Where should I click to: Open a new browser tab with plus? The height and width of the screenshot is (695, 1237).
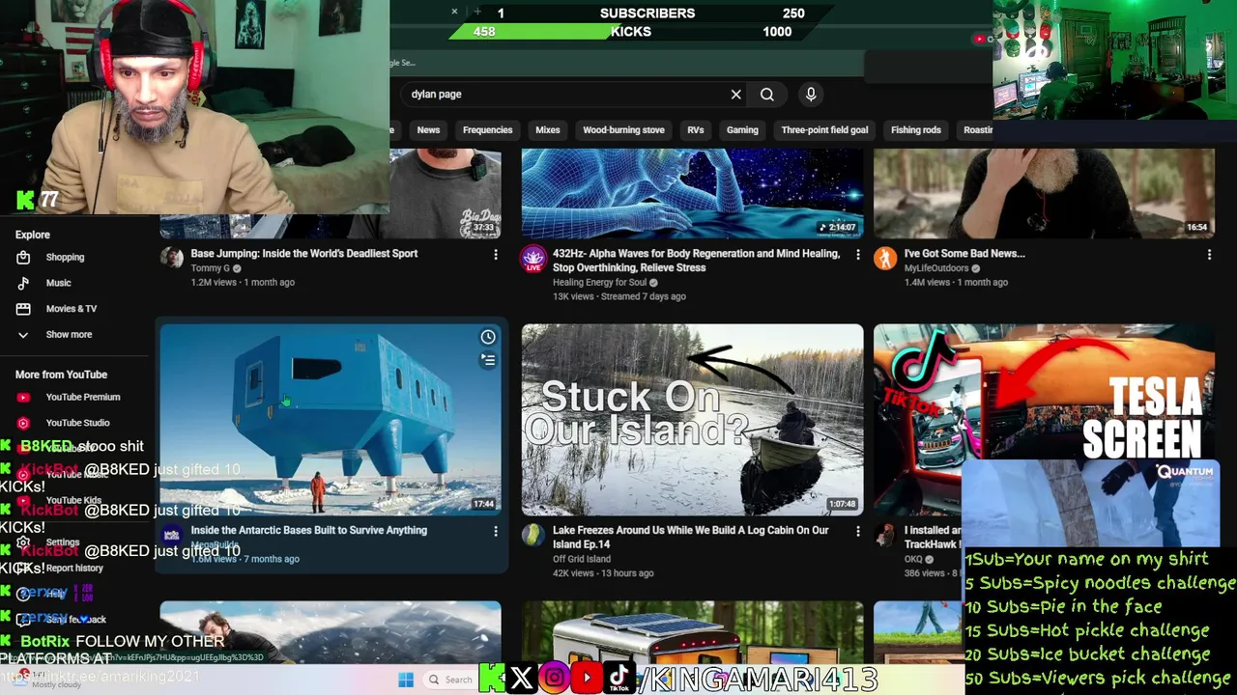[x=477, y=12]
